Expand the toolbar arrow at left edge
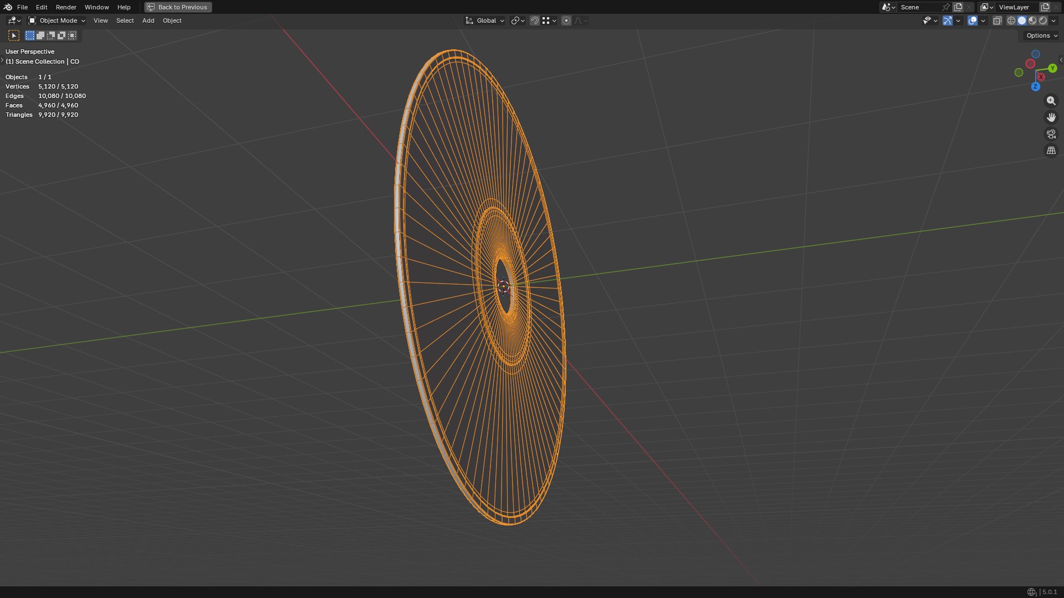This screenshot has width=1064, height=598. [x=2, y=60]
